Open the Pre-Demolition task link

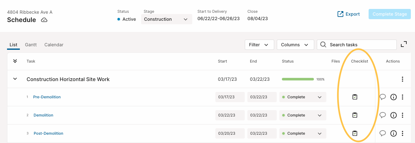tap(47, 97)
